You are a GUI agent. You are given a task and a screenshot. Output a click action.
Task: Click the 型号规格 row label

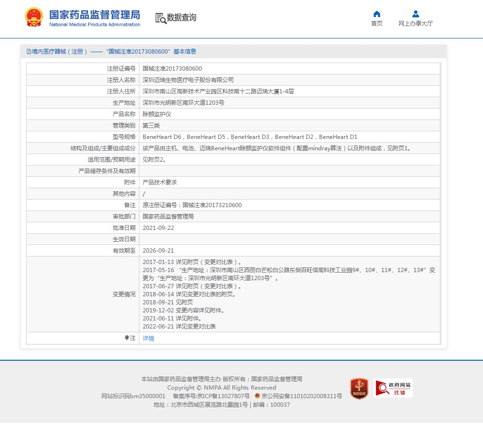pyautogui.click(x=124, y=137)
